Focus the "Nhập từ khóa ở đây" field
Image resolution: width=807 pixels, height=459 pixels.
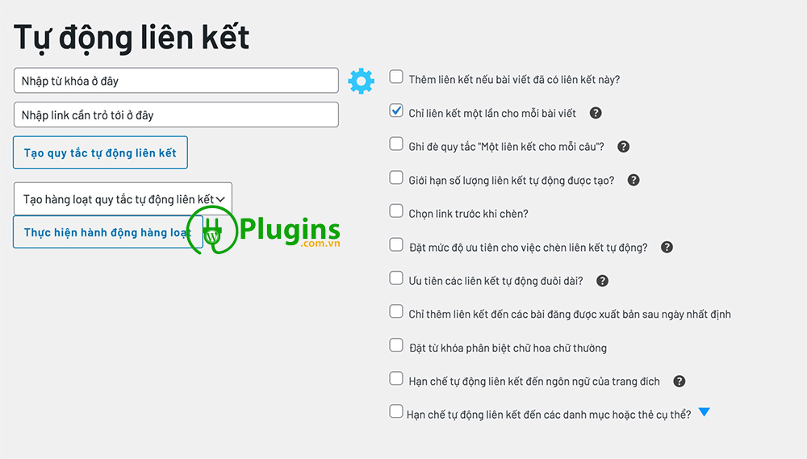click(x=176, y=81)
